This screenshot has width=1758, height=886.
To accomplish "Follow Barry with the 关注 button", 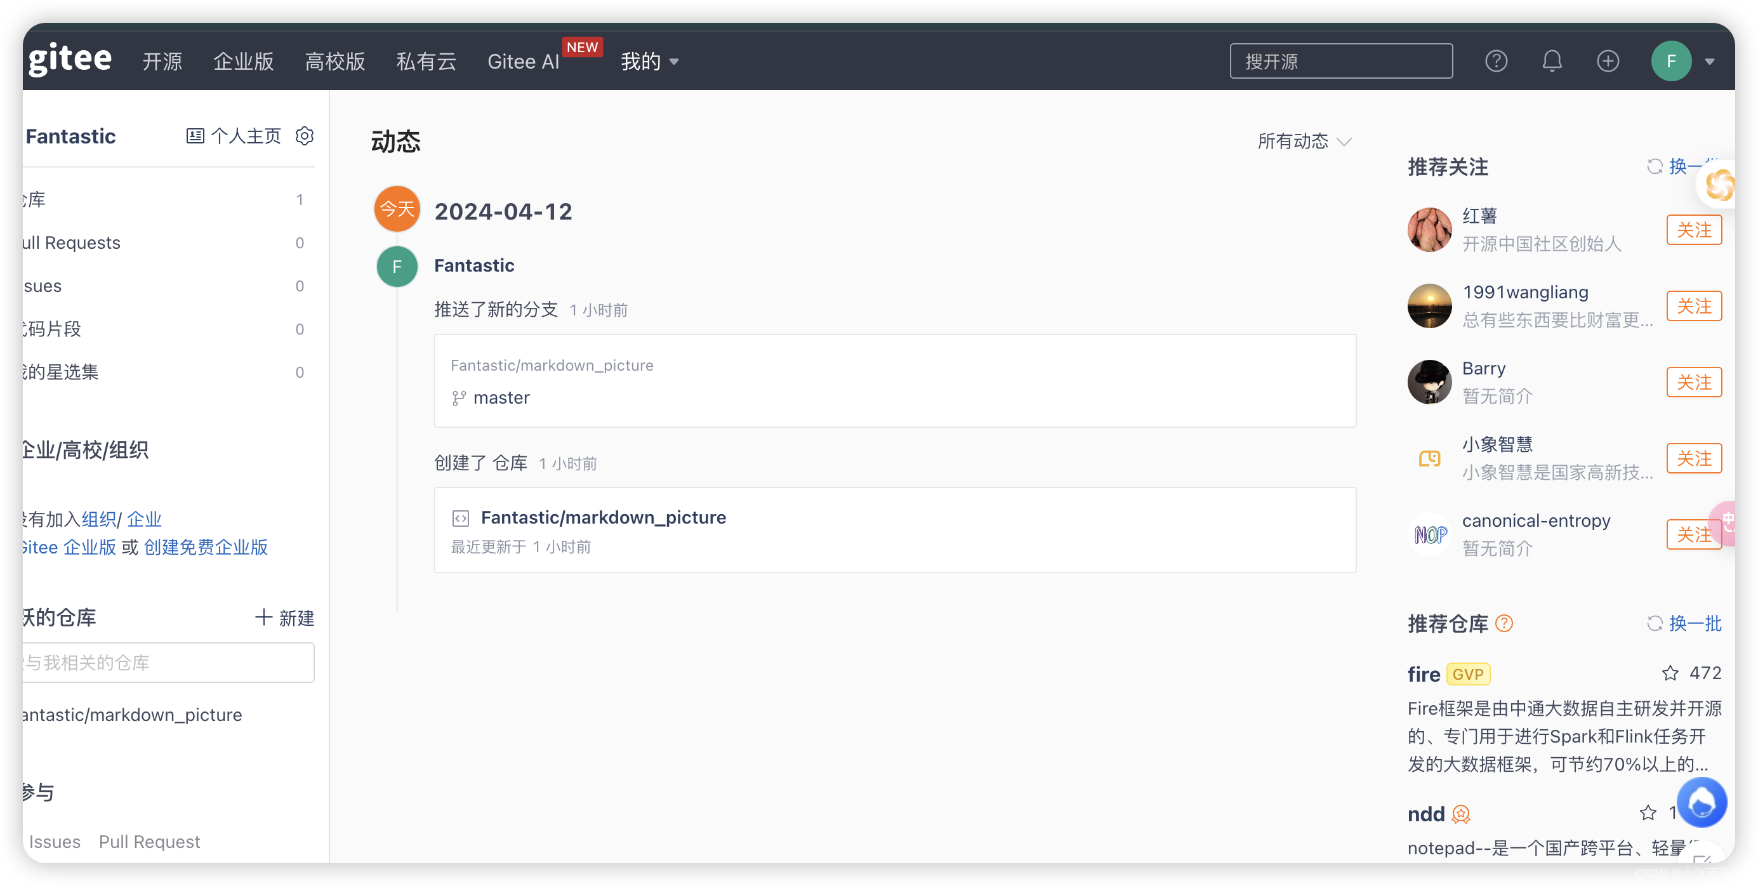I will 1693,382.
